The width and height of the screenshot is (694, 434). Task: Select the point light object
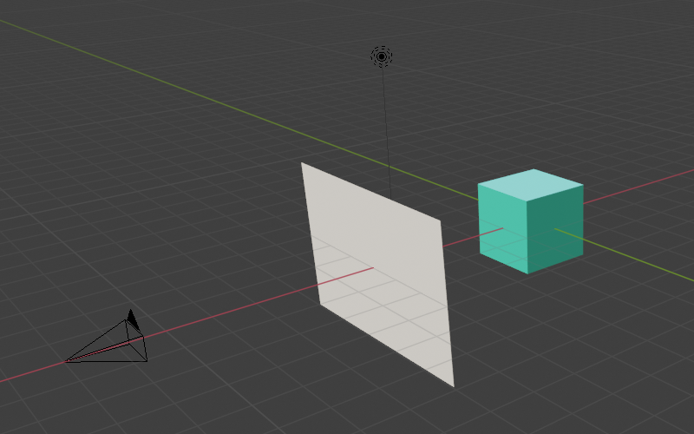coord(382,56)
